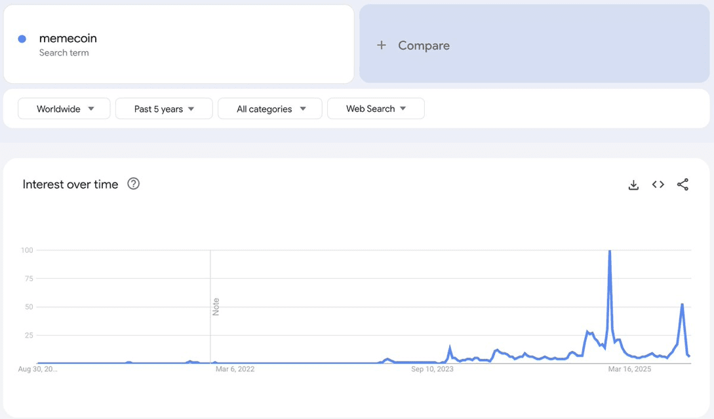714x419 pixels.
Task: Click the Sep 10, 2023 axis label
Action: click(432, 369)
